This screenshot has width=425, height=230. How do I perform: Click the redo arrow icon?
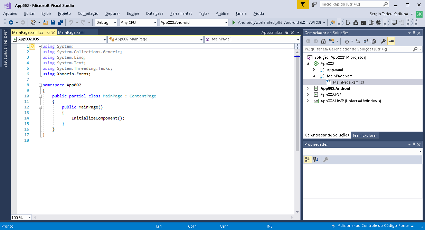(83, 22)
